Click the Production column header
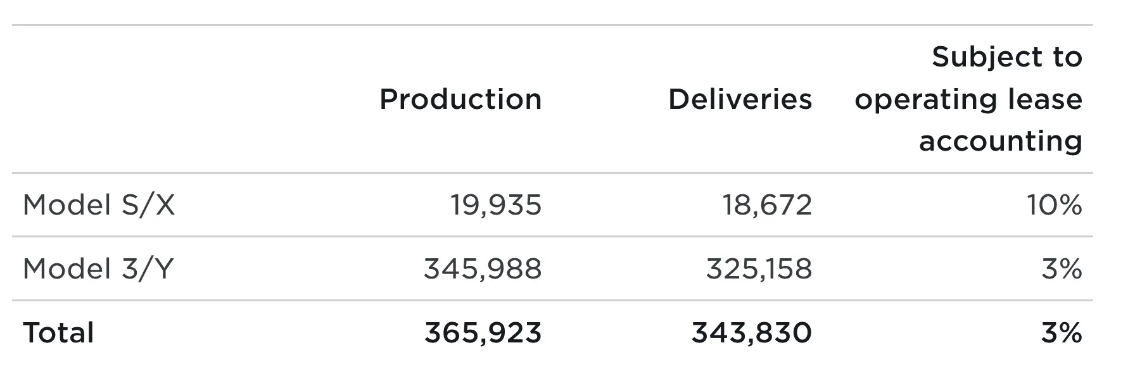 click(x=460, y=99)
